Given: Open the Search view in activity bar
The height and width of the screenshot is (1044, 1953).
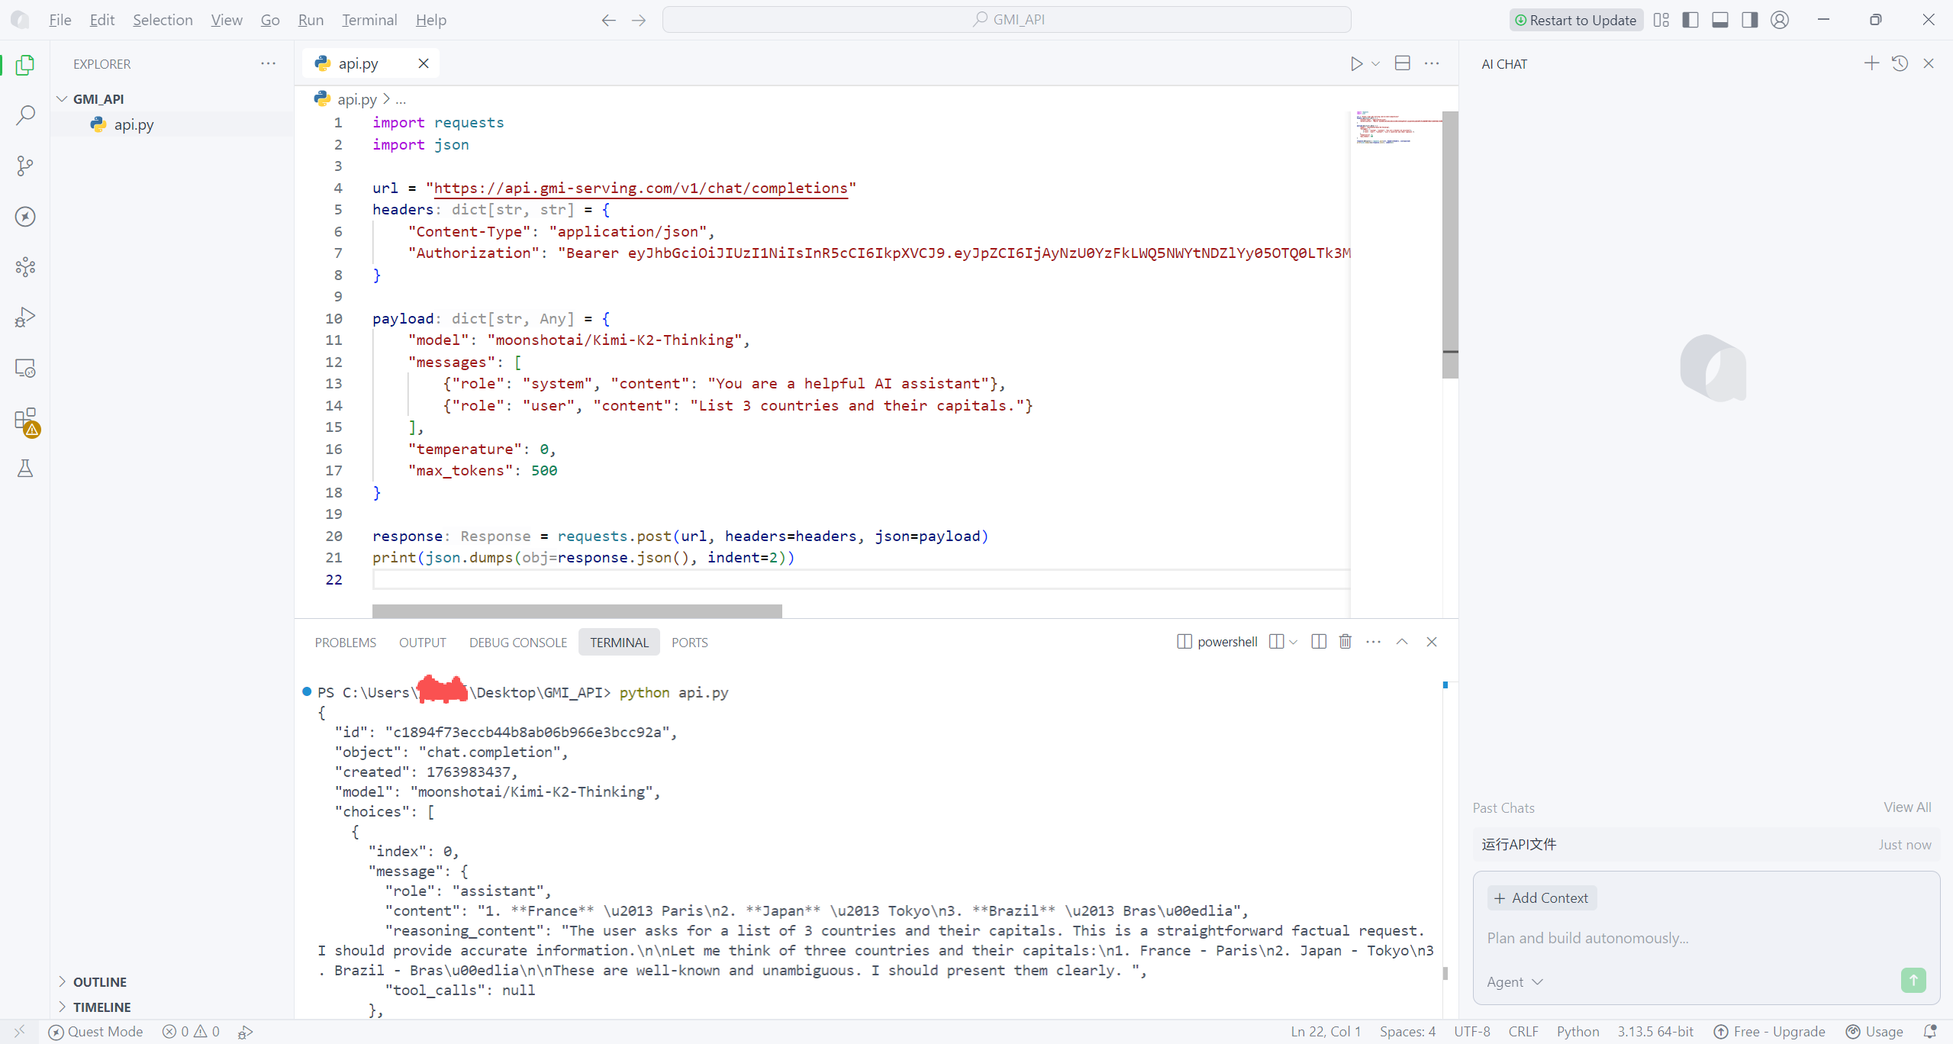Looking at the screenshot, I should [x=25, y=115].
